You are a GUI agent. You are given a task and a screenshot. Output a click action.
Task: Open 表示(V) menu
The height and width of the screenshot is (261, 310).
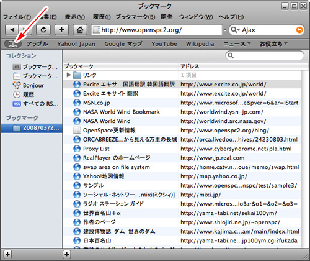[75, 17]
